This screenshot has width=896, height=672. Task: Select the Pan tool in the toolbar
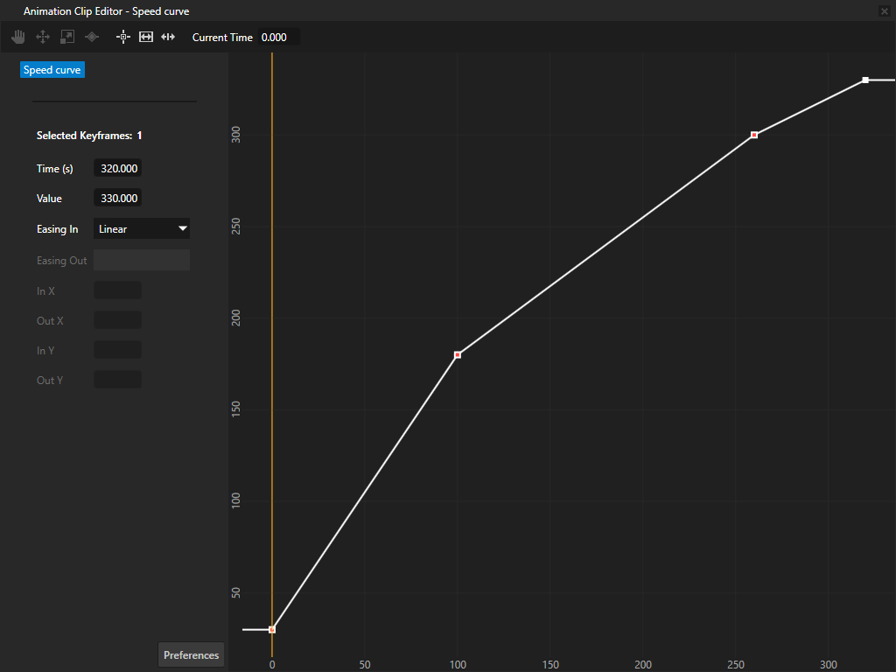17,37
